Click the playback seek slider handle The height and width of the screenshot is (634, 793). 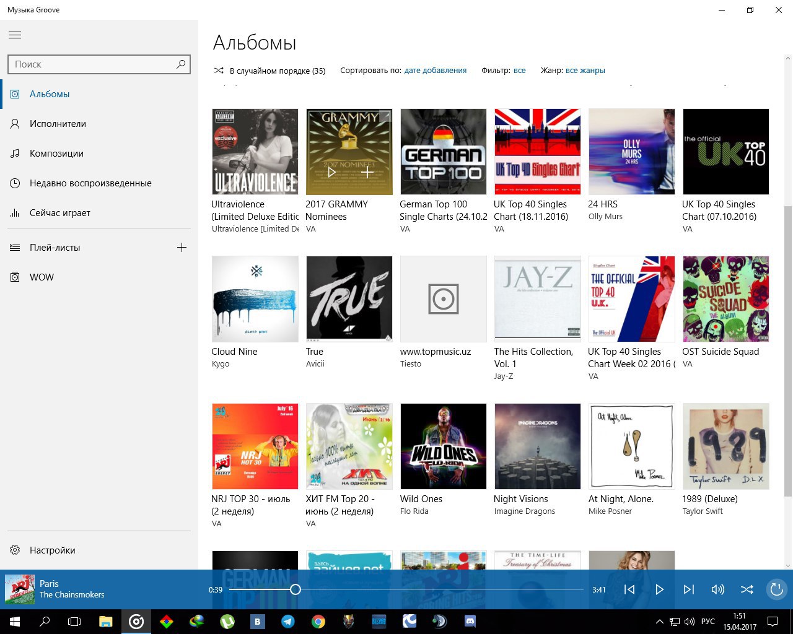pyautogui.click(x=296, y=589)
